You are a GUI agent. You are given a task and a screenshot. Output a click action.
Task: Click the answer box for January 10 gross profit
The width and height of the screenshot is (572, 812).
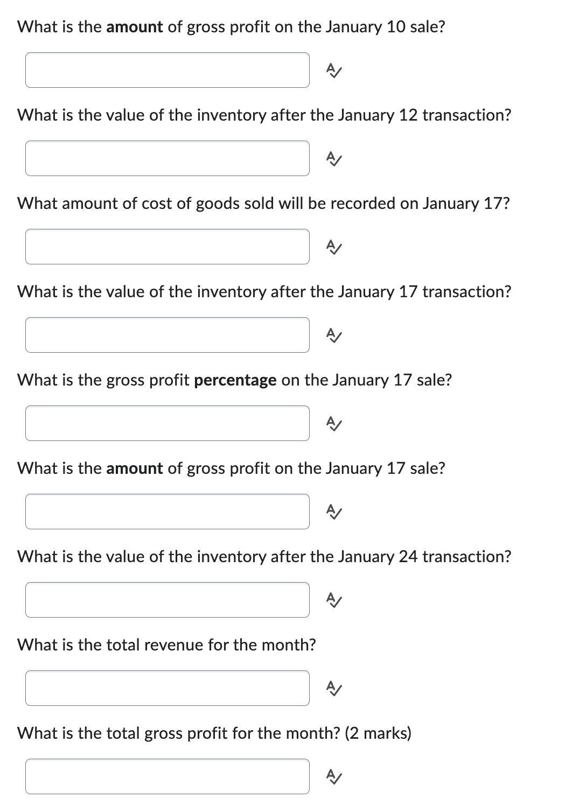pos(167,70)
